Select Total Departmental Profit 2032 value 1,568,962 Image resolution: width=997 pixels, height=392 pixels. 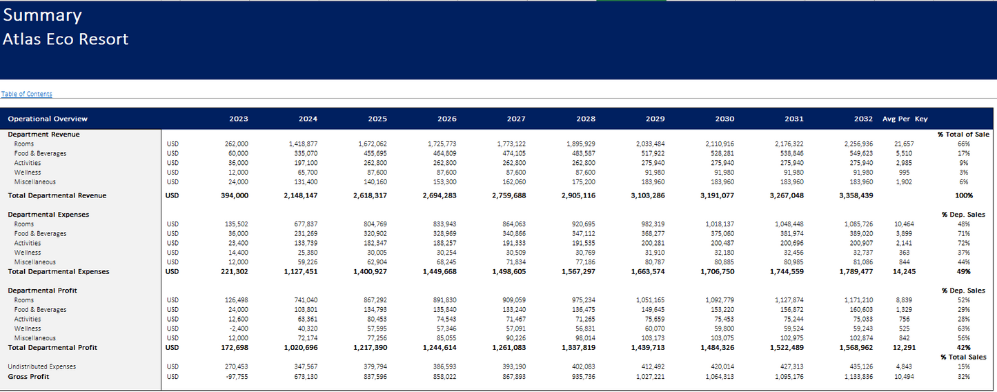click(856, 348)
